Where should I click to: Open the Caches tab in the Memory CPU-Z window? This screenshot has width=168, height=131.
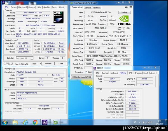pos(105,73)
